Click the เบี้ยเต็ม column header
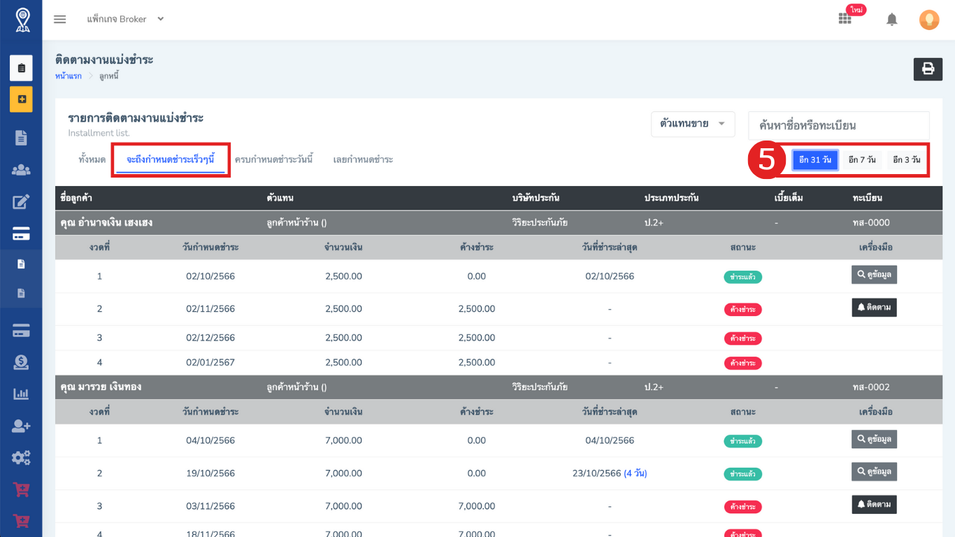Viewport: 955px width, 537px height. [789, 199]
